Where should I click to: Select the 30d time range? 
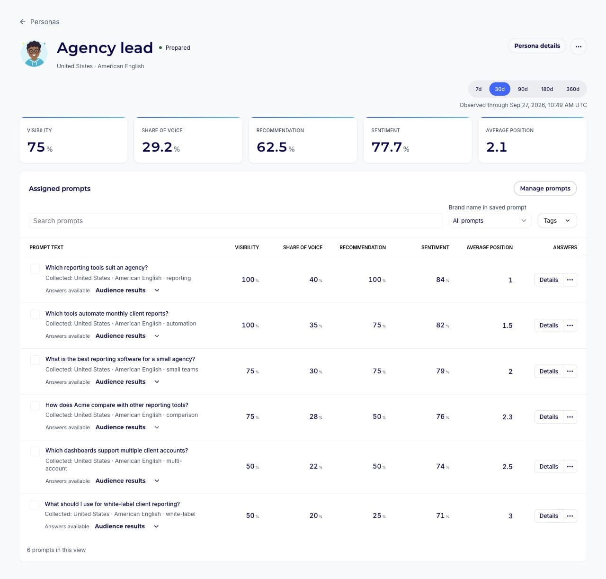click(x=499, y=89)
